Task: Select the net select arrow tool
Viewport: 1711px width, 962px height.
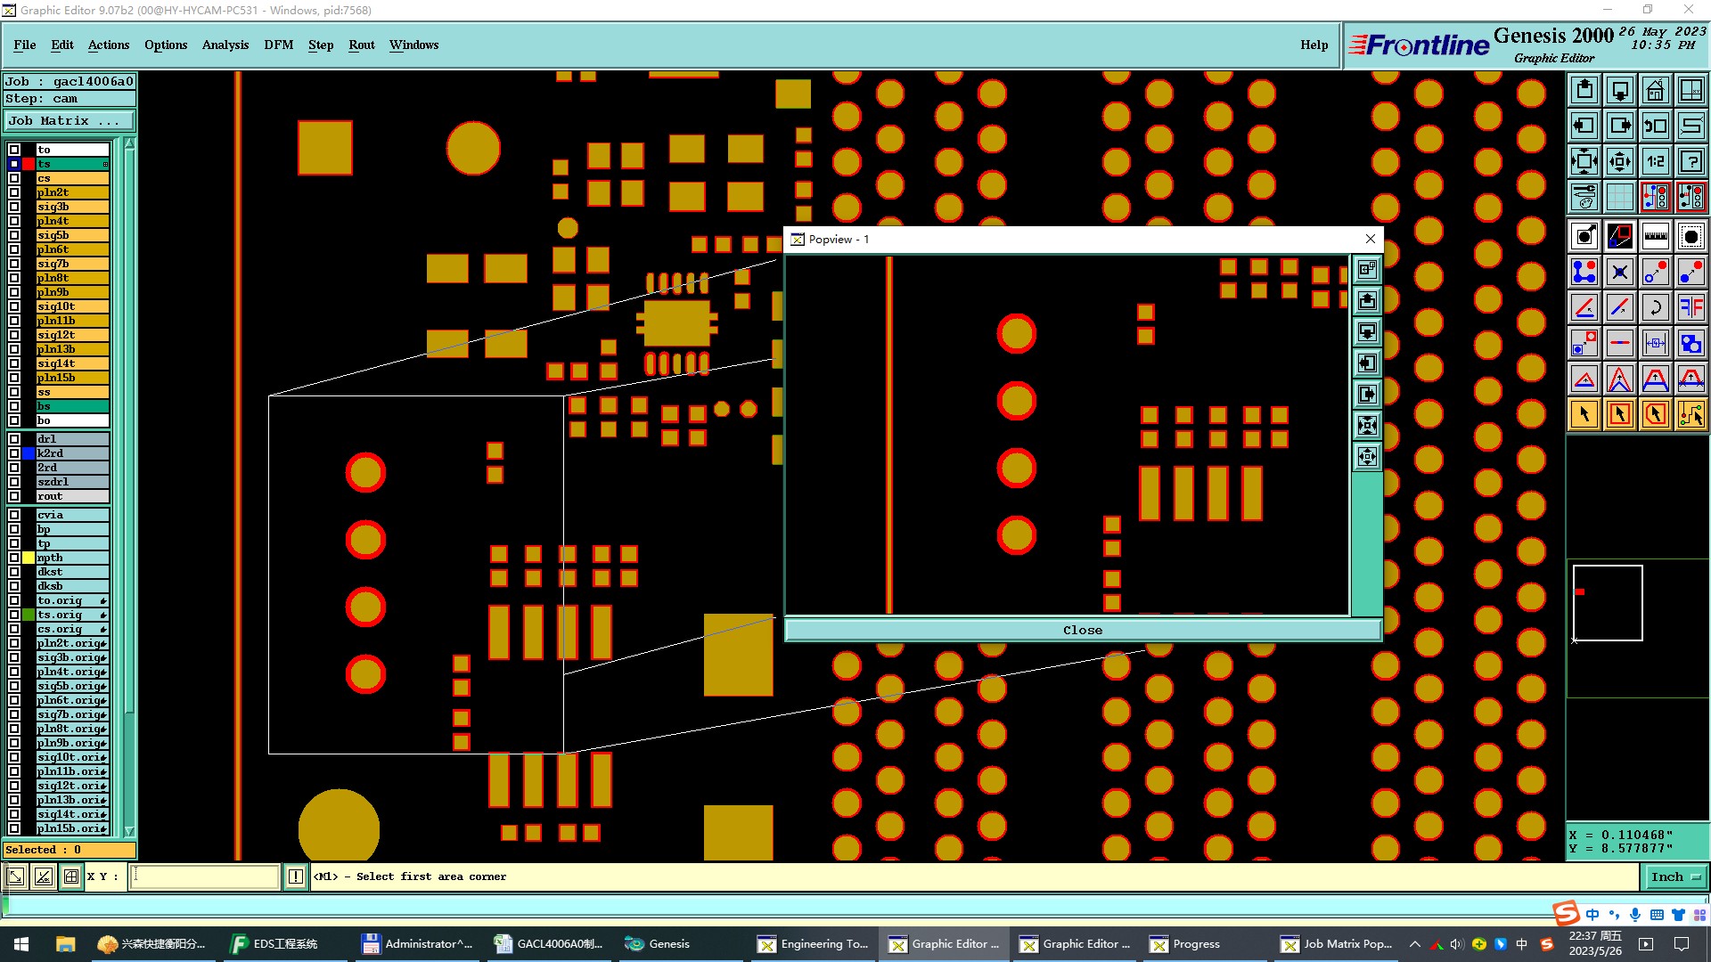Action: 1691,414
